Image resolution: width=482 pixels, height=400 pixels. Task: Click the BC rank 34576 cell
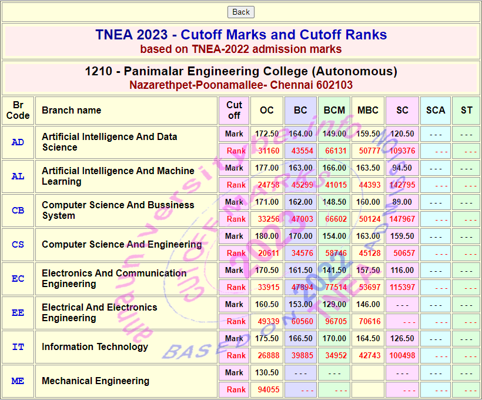[x=300, y=253]
